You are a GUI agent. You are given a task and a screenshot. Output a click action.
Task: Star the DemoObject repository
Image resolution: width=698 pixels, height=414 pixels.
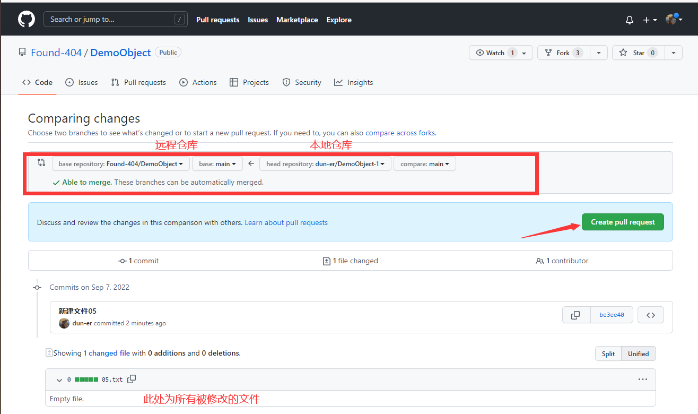coord(638,52)
